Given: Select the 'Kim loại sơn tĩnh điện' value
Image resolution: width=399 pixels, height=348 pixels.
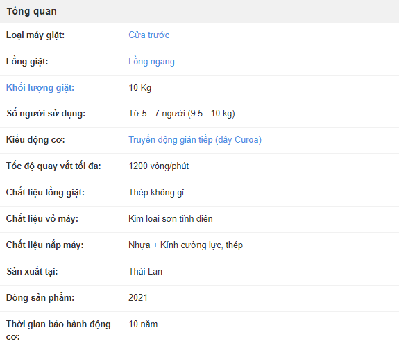Looking at the screenshot, I should pos(171,218).
